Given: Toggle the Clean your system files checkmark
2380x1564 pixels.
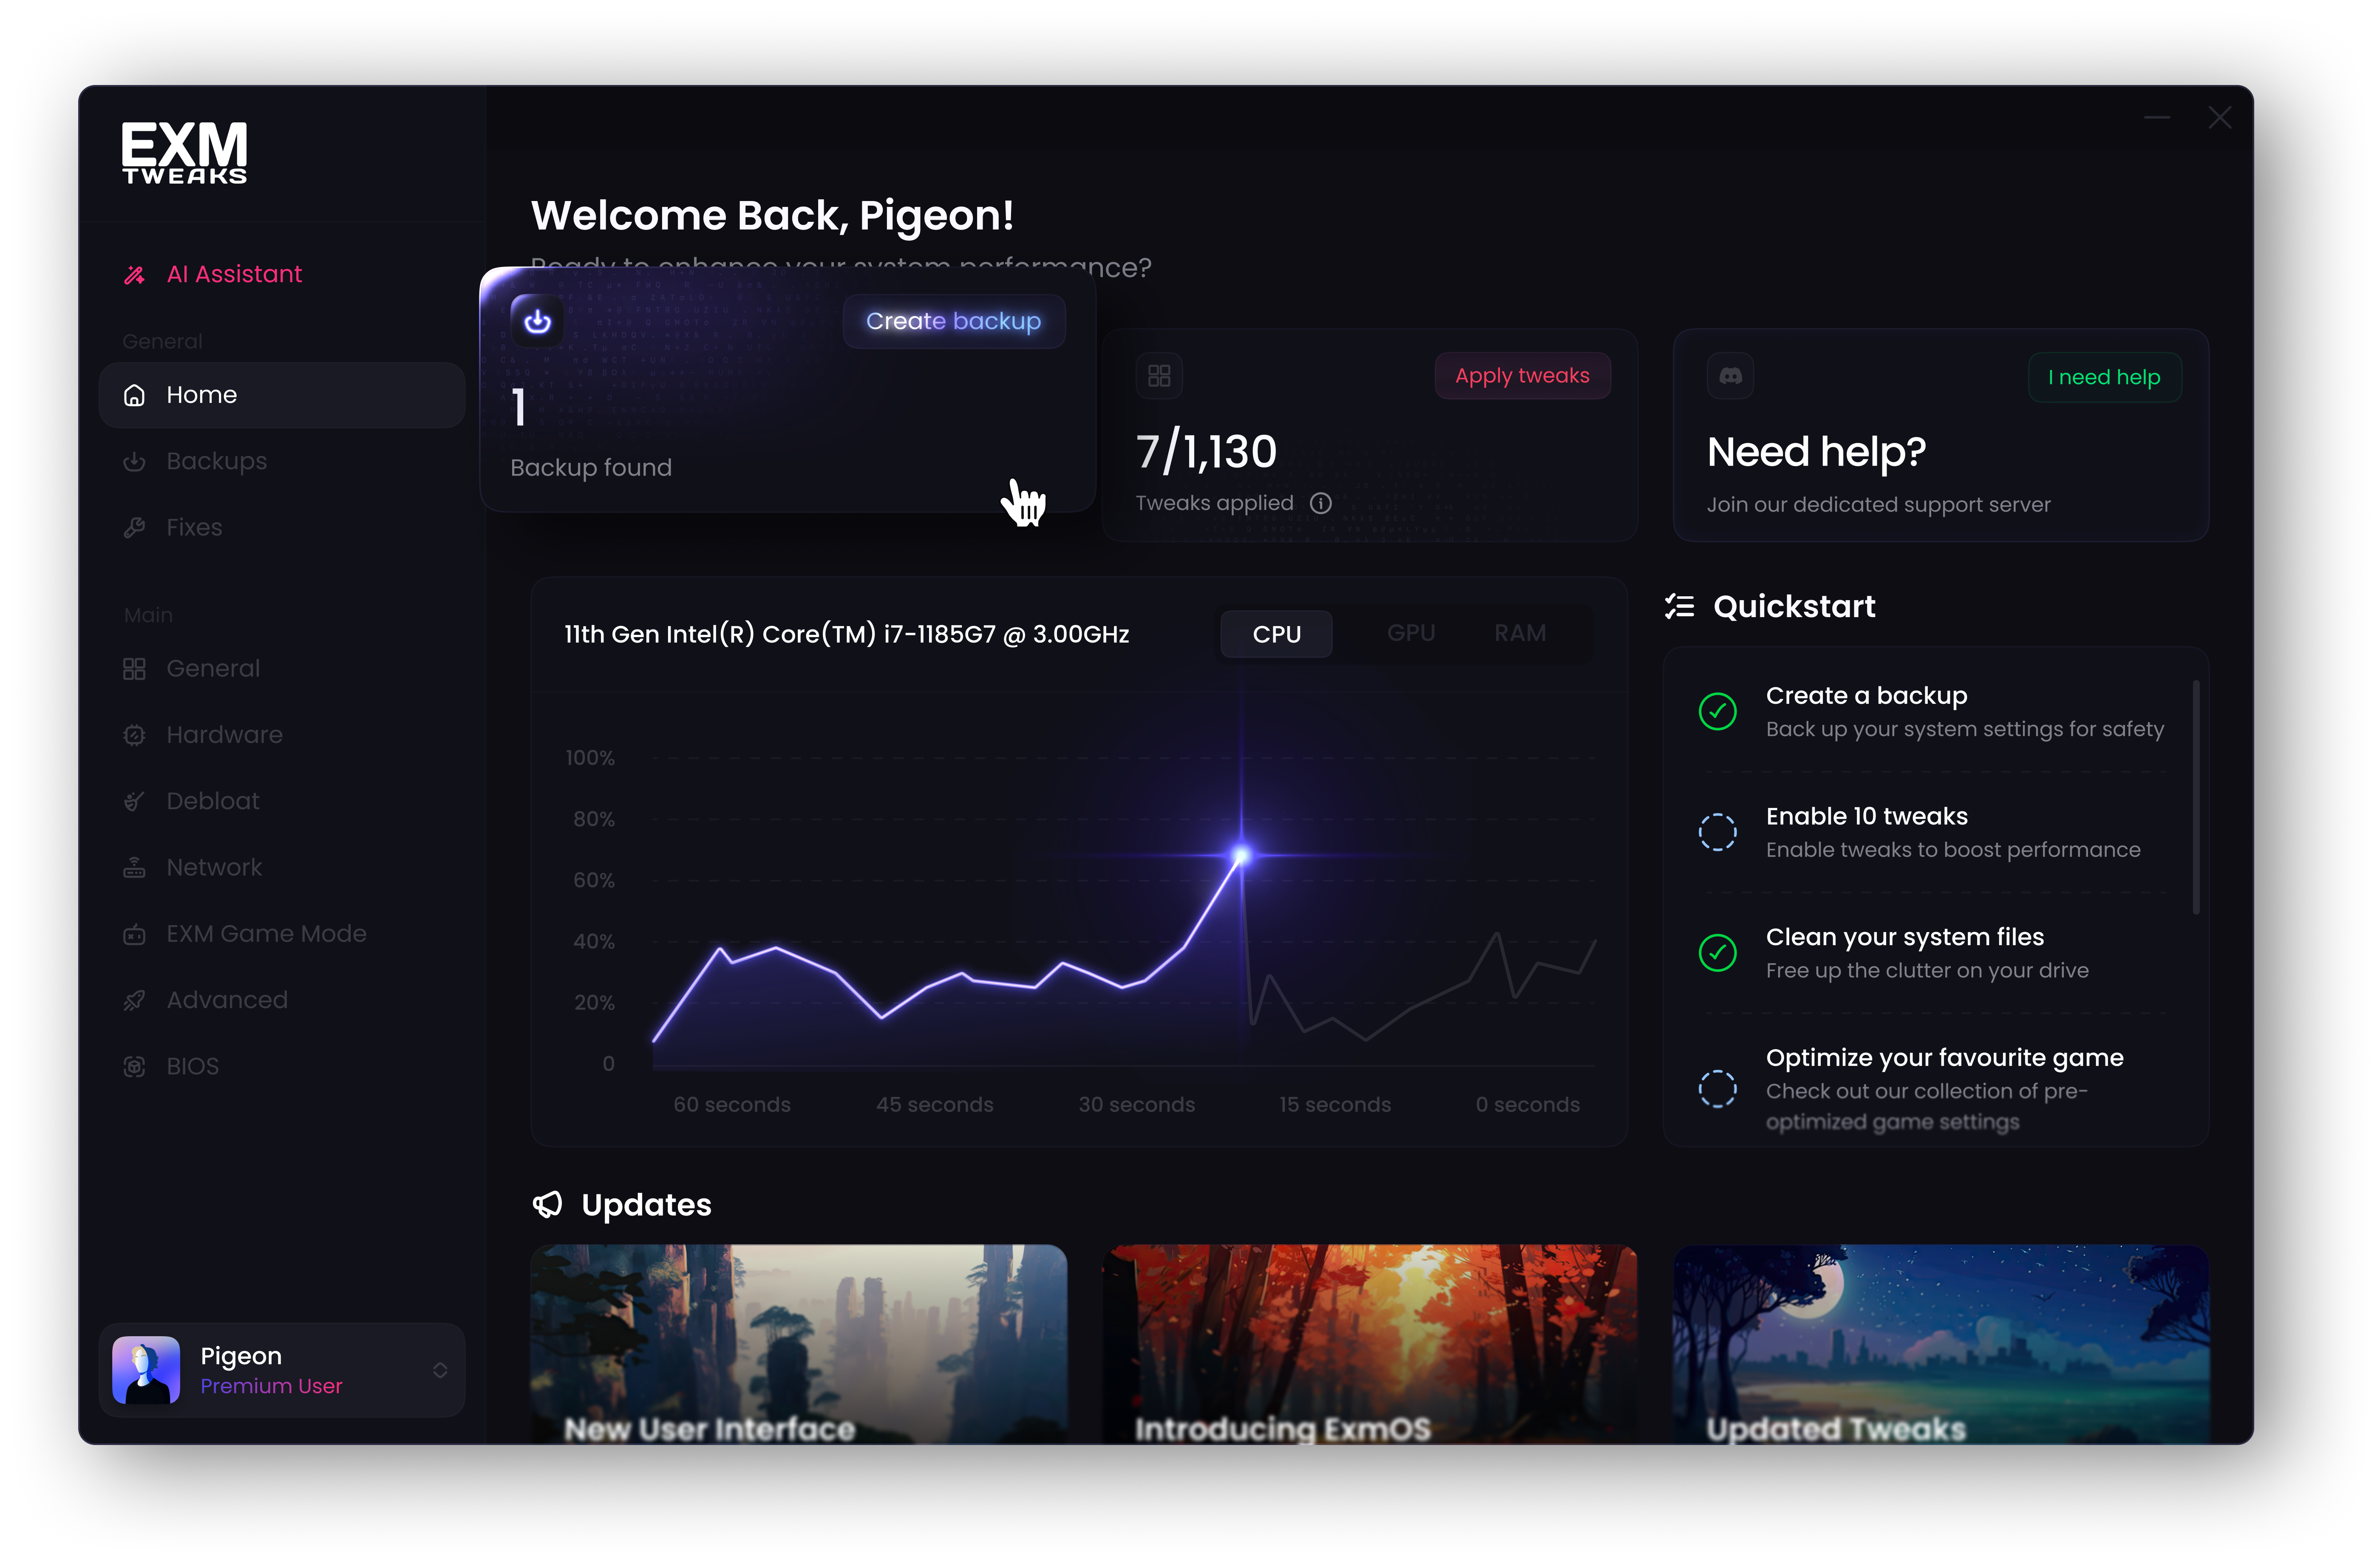Looking at the screenshot, I should (x=1717, y=952).
